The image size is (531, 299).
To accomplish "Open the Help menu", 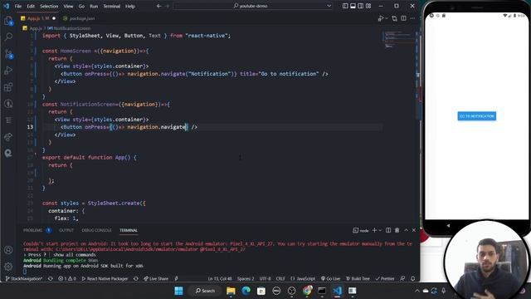I will tap(130, 6).
